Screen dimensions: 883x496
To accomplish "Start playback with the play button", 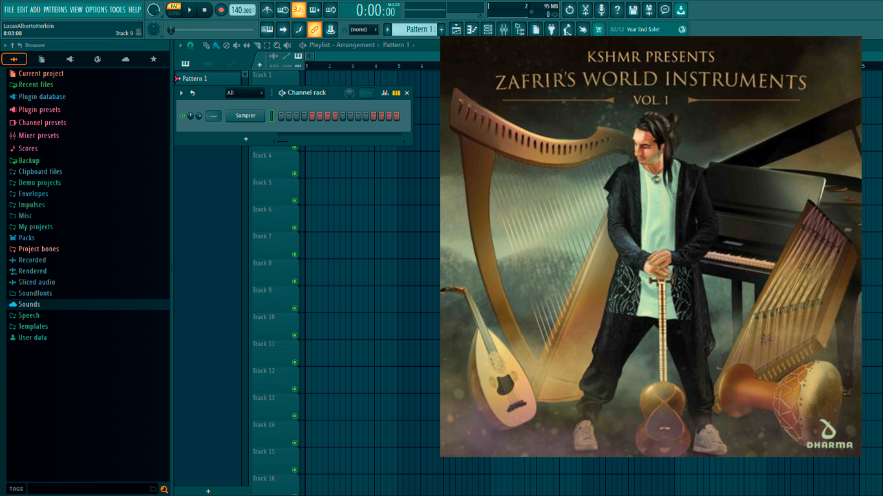I will [189, 10].
